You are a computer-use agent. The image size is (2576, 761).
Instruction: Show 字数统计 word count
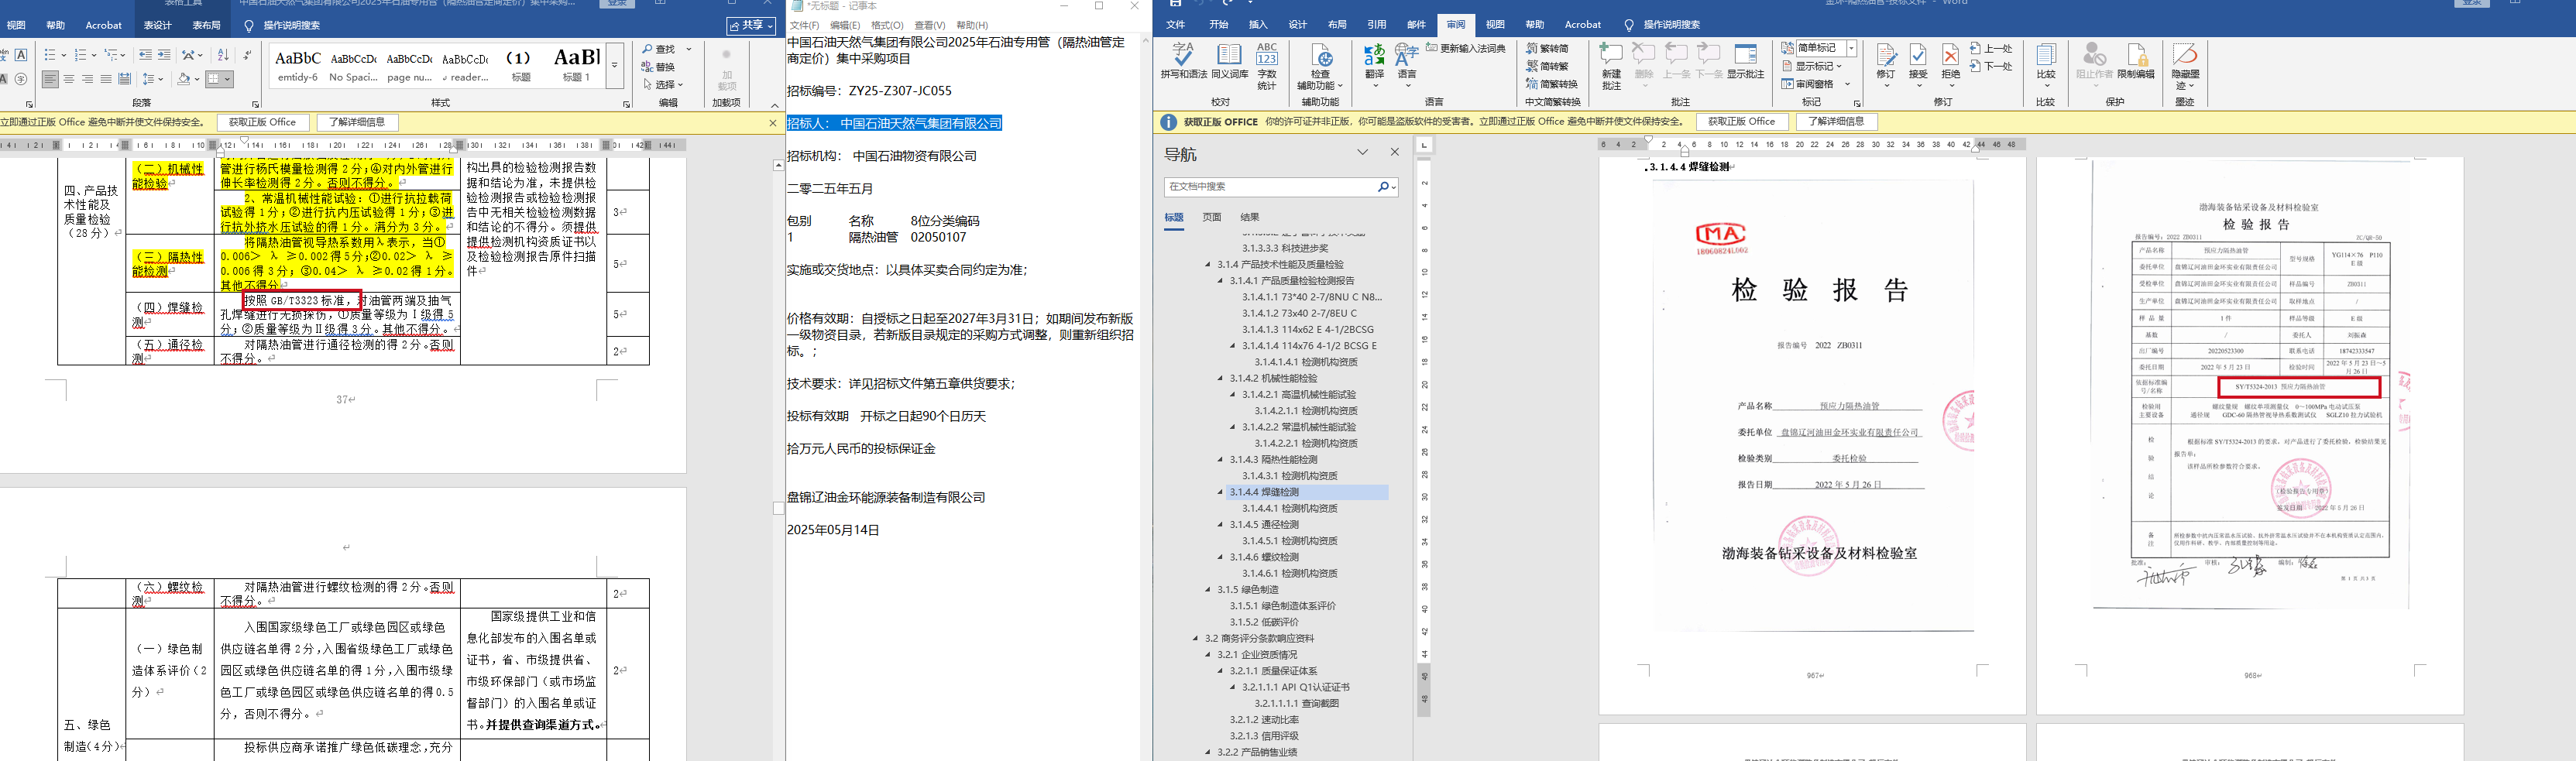click(x=1267, y=66)
